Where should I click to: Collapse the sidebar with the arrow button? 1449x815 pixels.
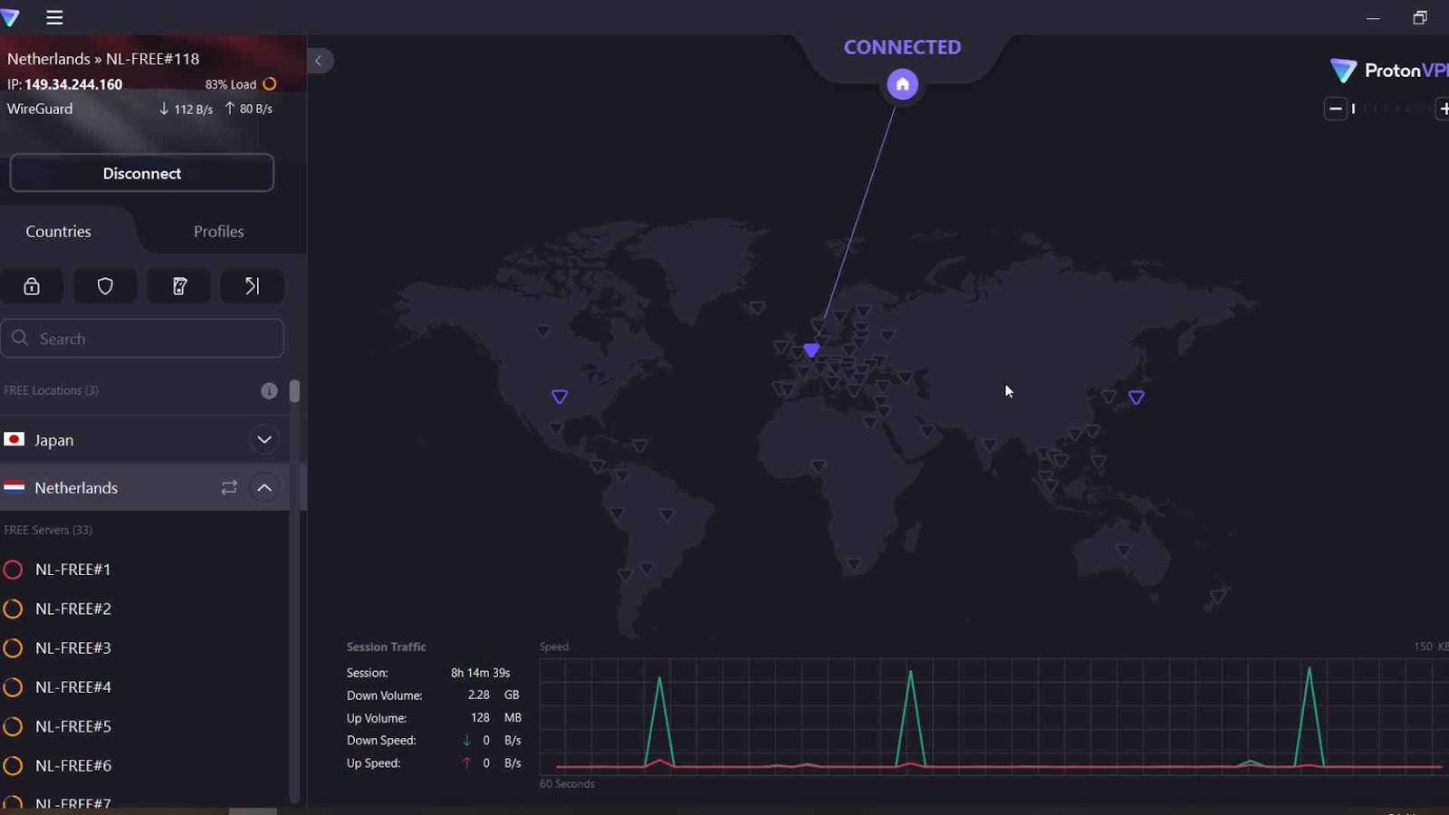(319, 61)
